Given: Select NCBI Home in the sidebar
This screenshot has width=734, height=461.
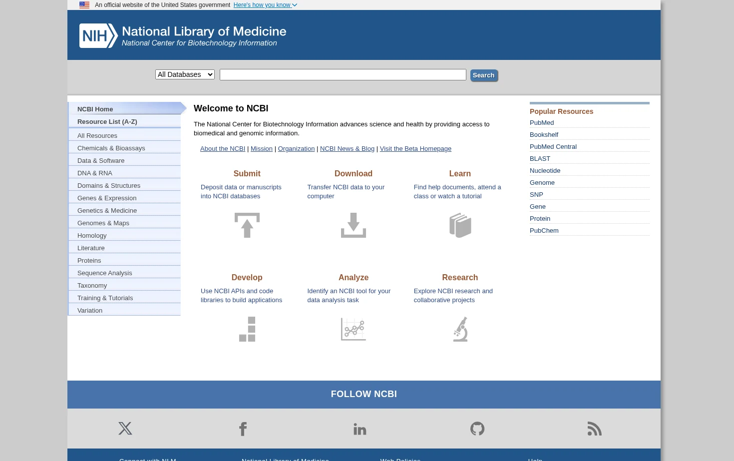Looking at the screenshot, I should coord(125,109).
